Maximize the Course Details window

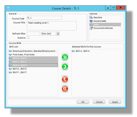(114, 8)
